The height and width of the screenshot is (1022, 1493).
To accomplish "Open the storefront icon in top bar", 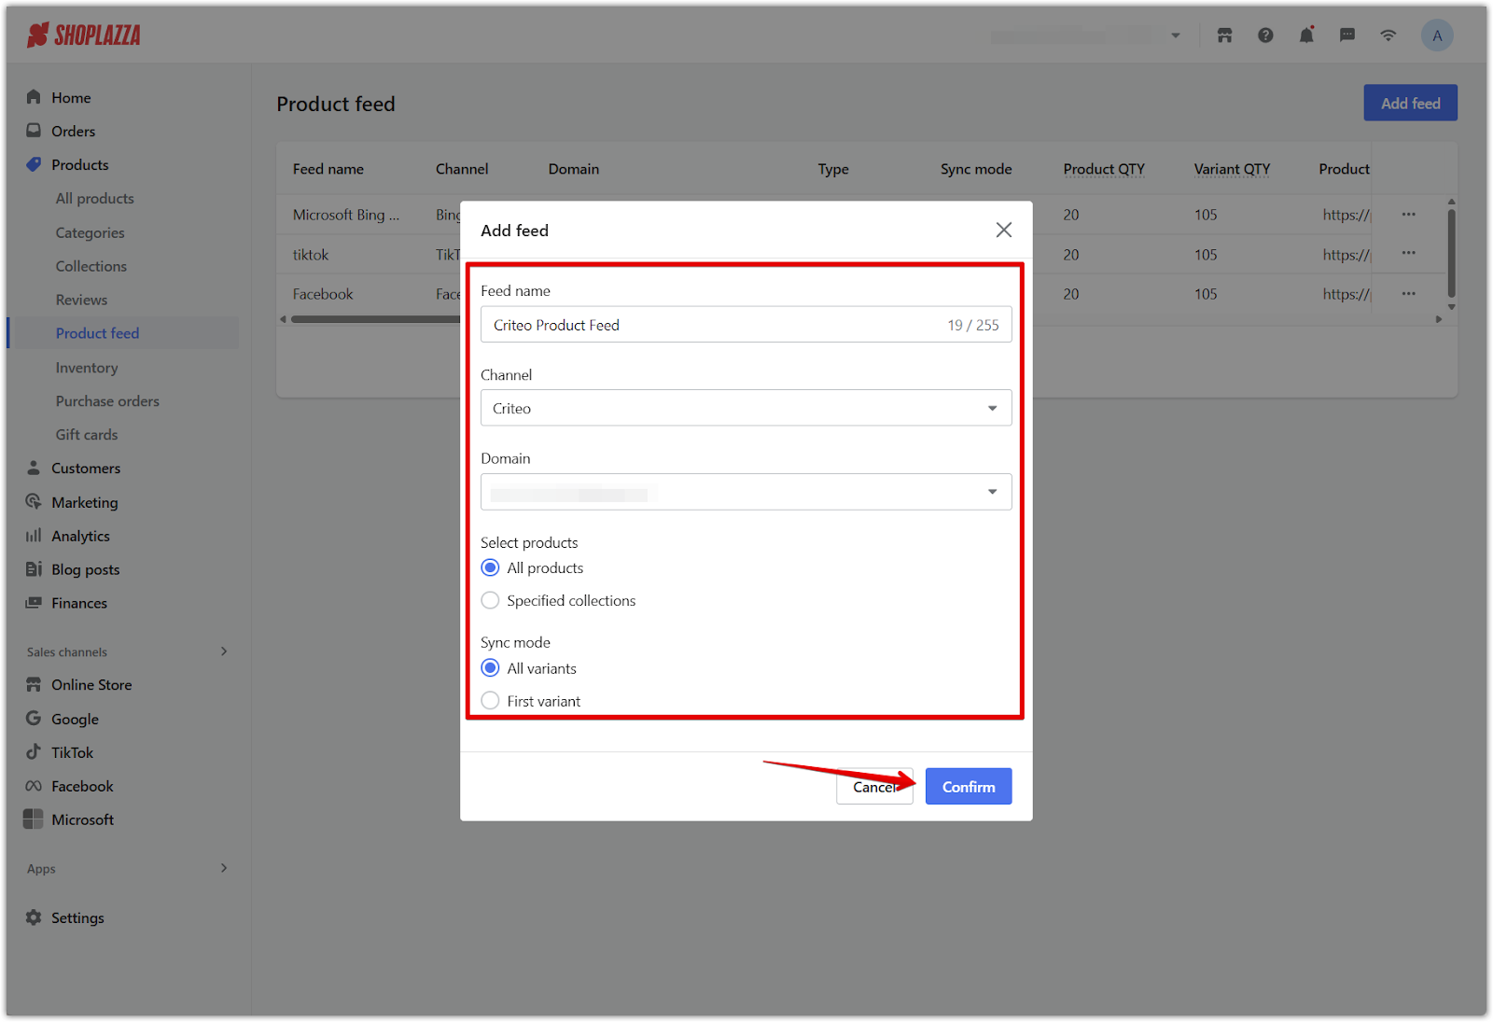I will point(1224,35).
